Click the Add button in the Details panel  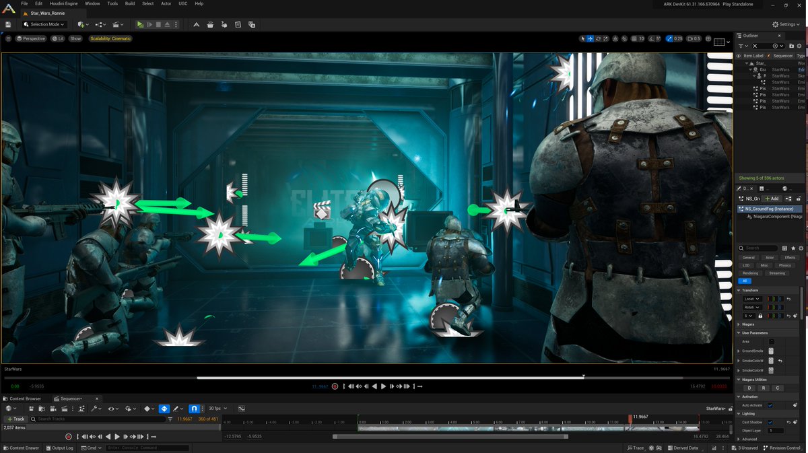click(771, 198)
